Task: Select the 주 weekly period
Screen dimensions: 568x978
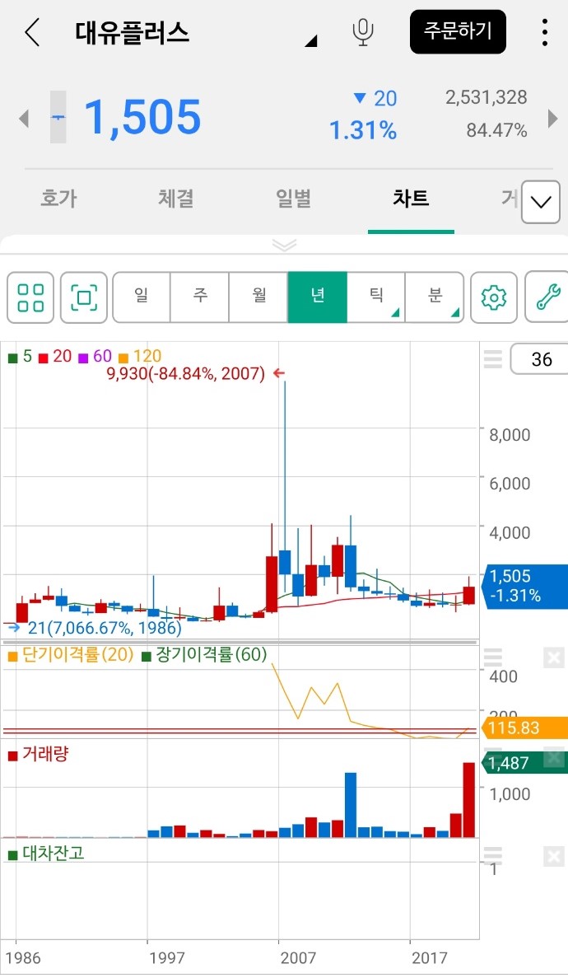Action: [x=200, y=297]
